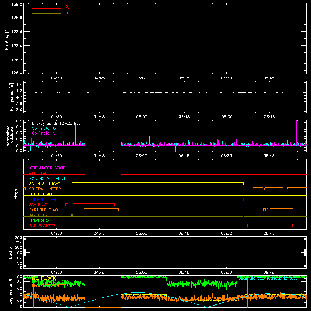Click the red legend line sample for X
This screenshot has width=311, height=311.
46,8
